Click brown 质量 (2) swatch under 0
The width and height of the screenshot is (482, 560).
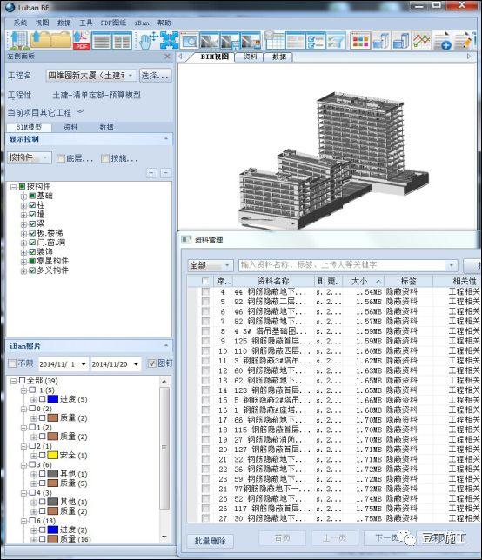click(x=53, y=418)
